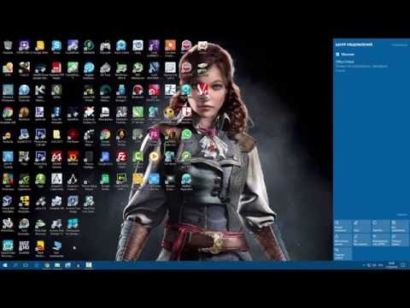Screen dimensions: 410x308
Task: Toggle the Quiet hours quick action tile
Action: point(361,240)
